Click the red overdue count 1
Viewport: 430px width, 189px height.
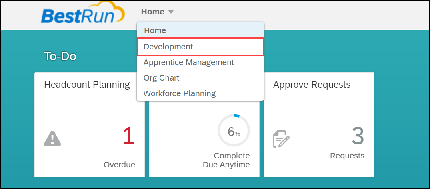129,136
